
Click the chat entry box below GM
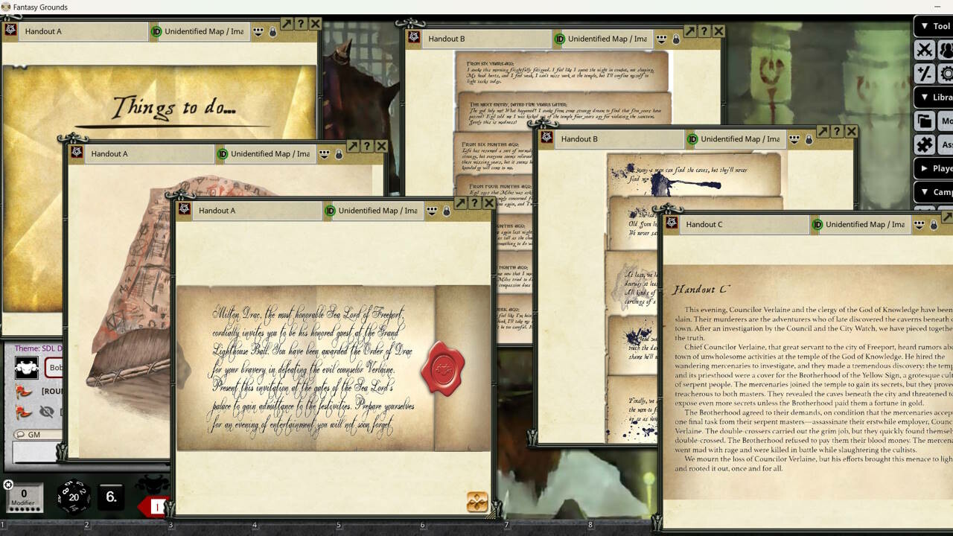[x=36, y=451]
